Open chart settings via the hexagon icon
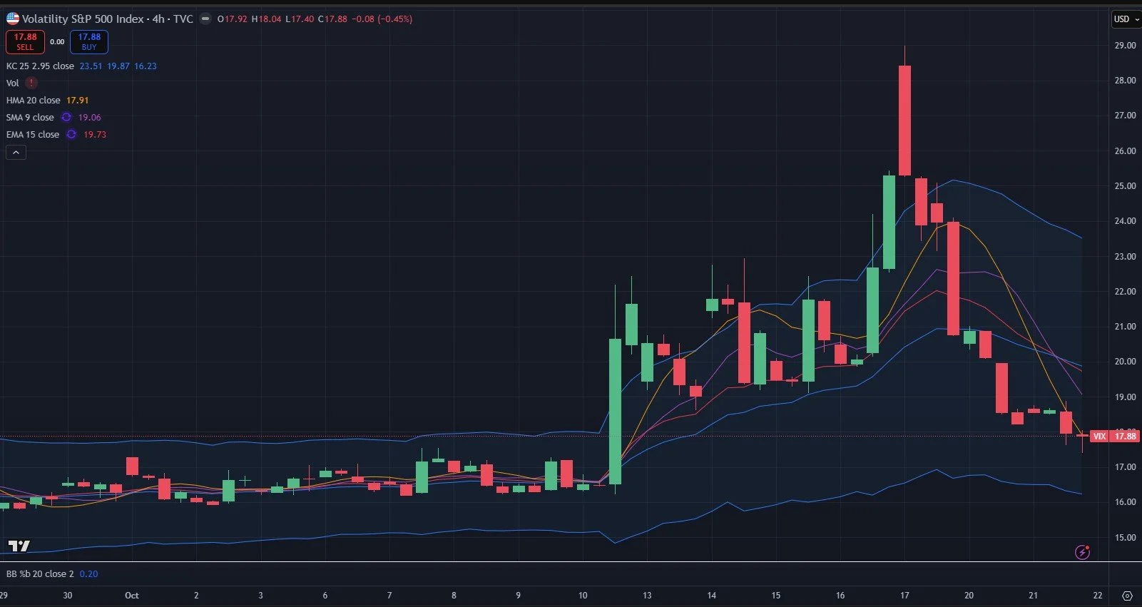The image size is (1142, 607). [1127, 596]
